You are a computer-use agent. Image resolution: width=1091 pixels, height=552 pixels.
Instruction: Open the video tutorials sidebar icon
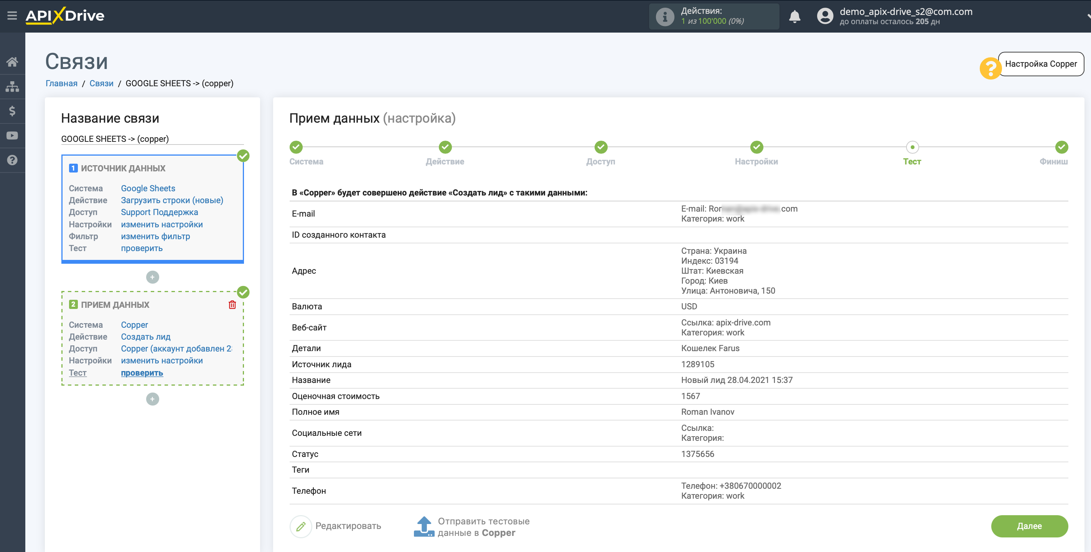(x=12, y=135)
